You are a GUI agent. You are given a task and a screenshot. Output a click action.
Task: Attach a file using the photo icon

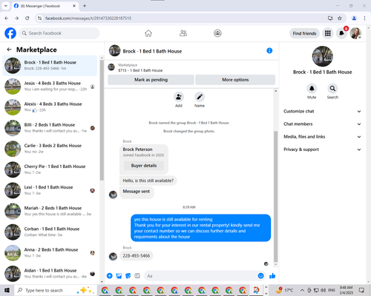(119, 276)
